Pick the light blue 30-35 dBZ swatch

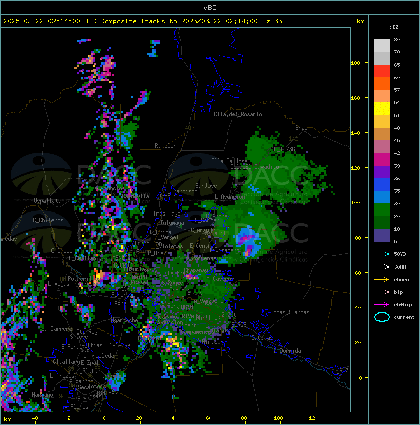tap(382, 197)
